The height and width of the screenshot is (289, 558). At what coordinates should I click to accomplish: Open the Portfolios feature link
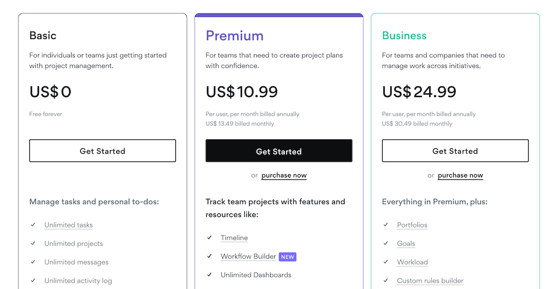click(x=412, y=225)
